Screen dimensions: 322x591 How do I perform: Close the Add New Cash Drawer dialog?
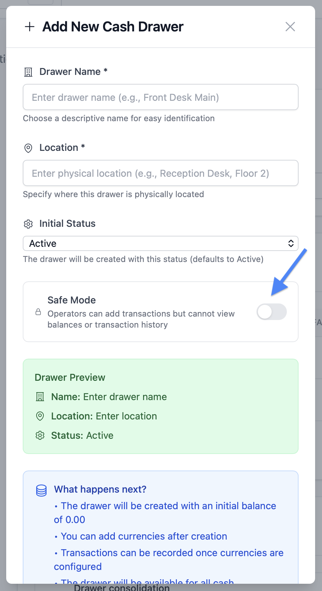point(290,27)
